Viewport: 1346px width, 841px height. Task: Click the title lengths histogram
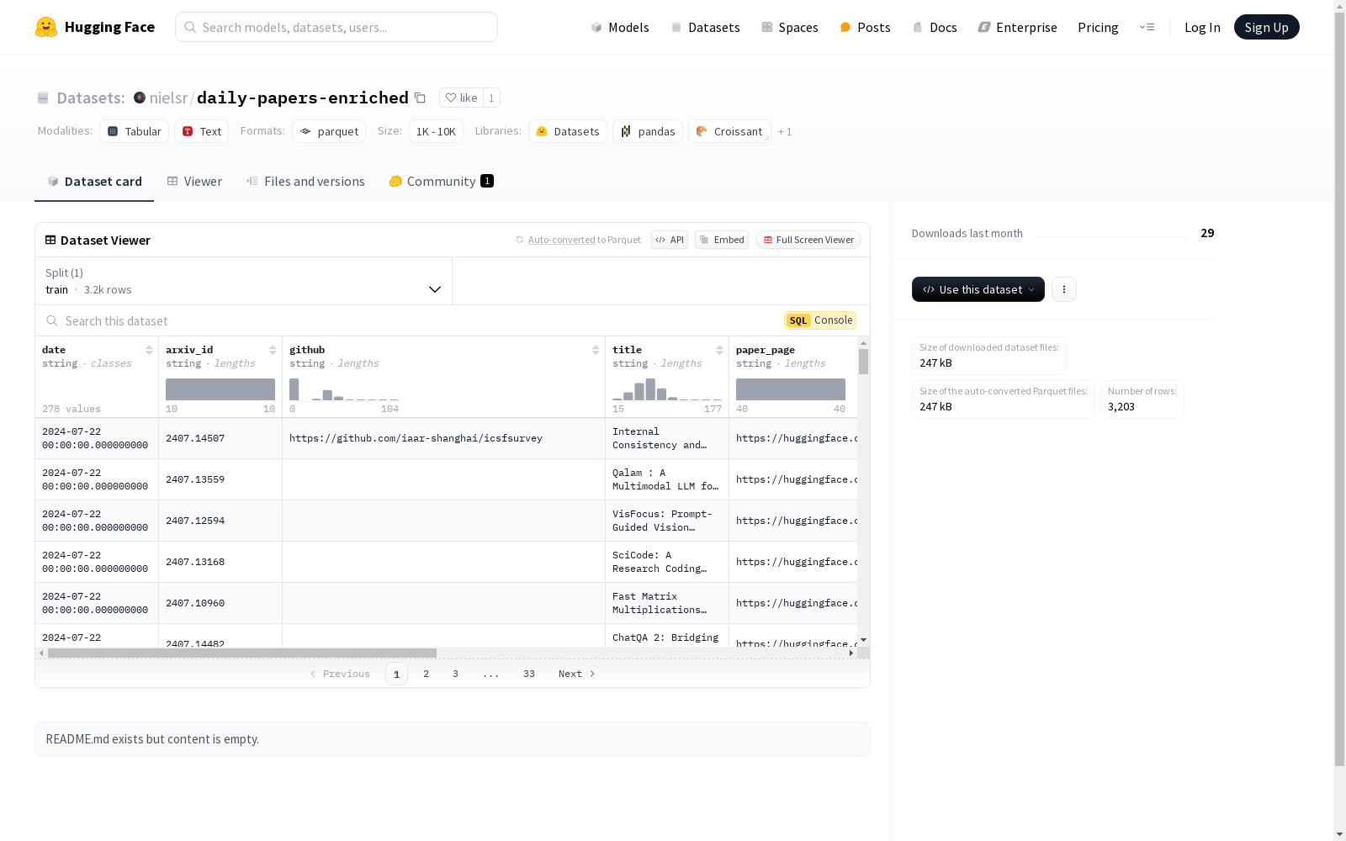(667, 389)
